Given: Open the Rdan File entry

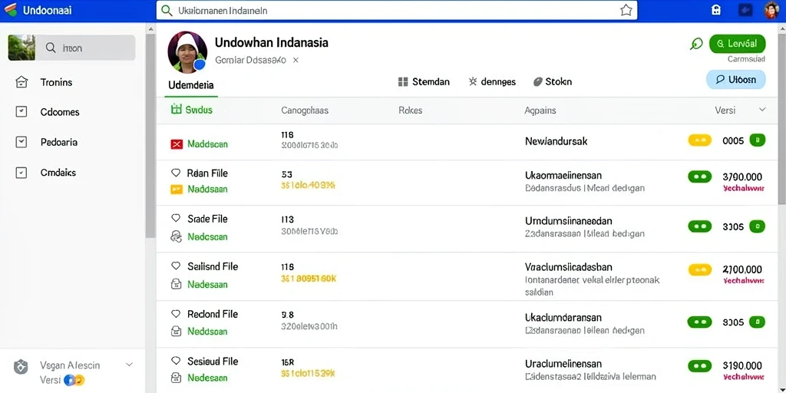Looking at the screenshot, I should coord(207,173).
